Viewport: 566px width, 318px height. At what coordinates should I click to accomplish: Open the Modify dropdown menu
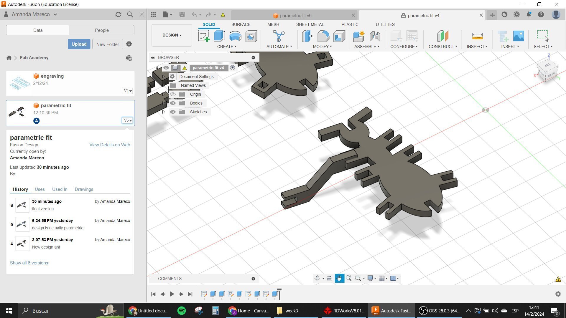322,47
